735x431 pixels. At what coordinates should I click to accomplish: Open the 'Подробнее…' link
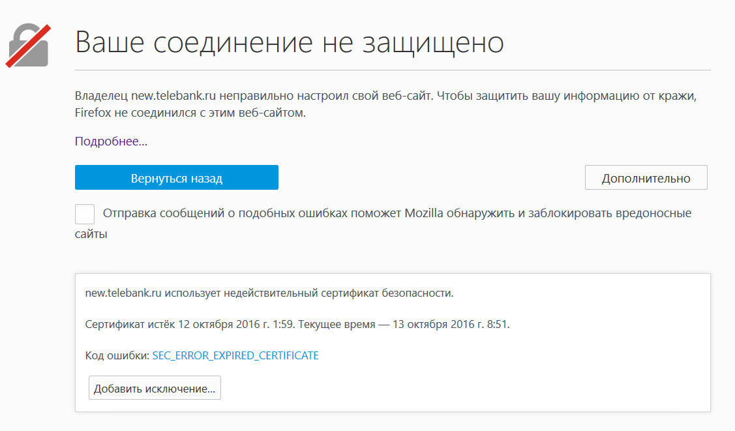coord(111,141)
